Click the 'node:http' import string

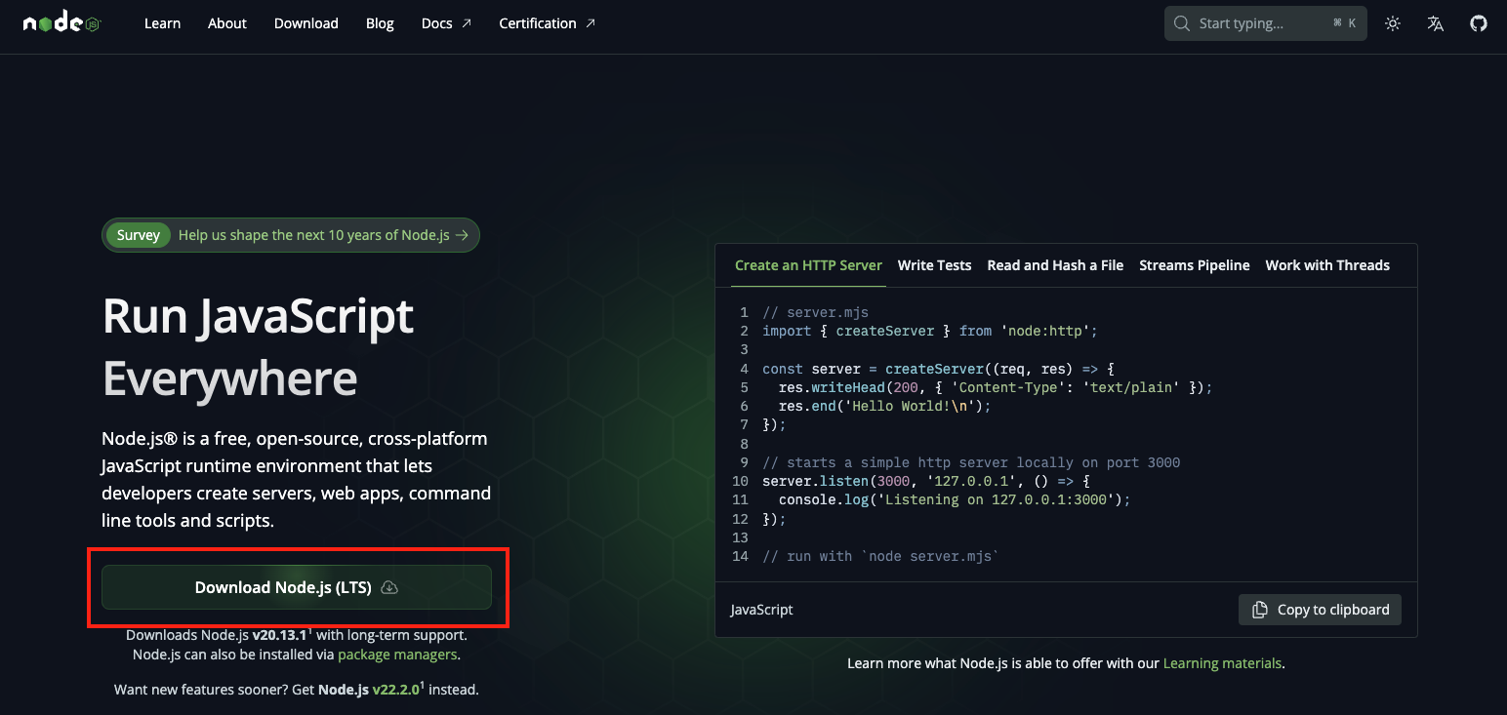pos(1045,331)
